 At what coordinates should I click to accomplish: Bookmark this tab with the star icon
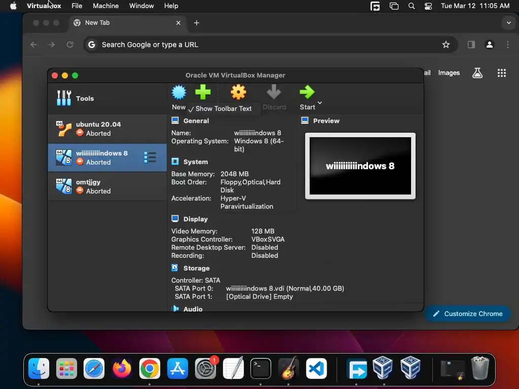pos(446,45)
